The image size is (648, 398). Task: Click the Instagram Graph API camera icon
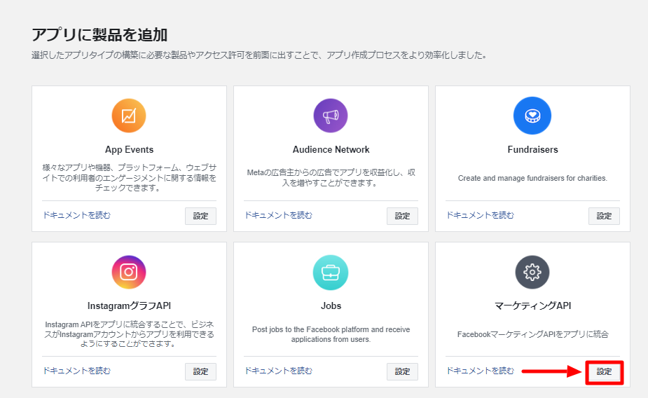pyautogui.click(x=129, y=272)
